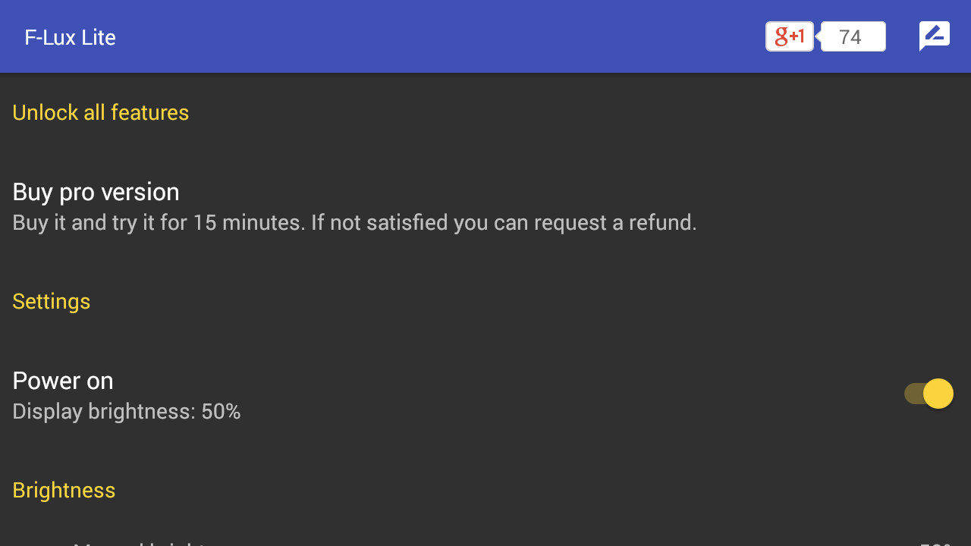Click the 74 plus-one count bubble
Image resolution: width=971 pixels, height=546 pixels.
(x=853, y=36)
